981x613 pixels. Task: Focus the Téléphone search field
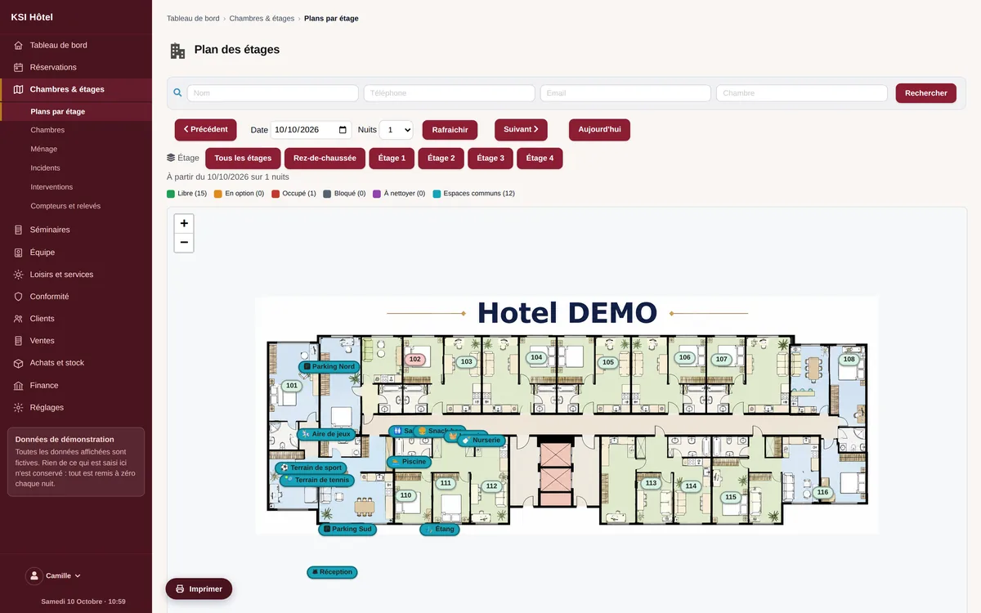450,93
